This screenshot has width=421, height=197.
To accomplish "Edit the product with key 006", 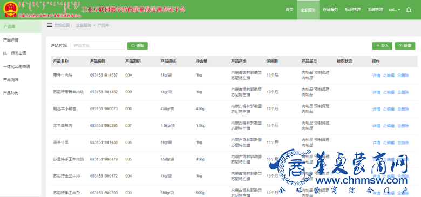I will click(x=389, y=142).
